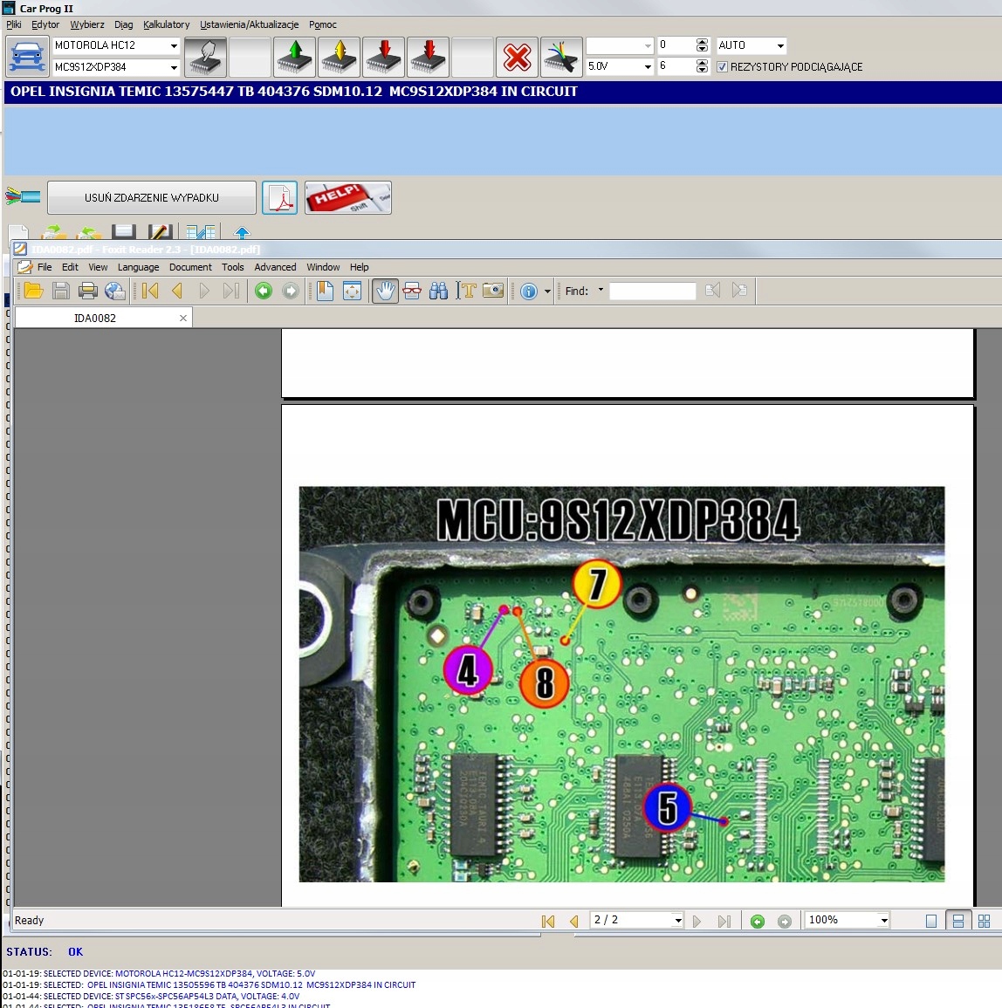Click the red X cancel icon
1002x1008 pixels.
click(x=517, y=57)
